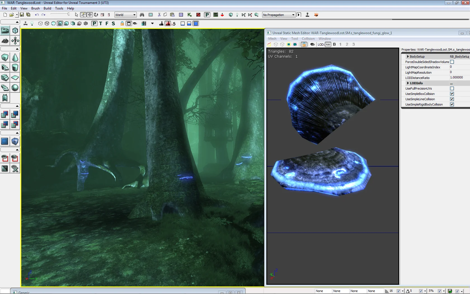Image resolution: width=470 pixels, height=294 pixels.
Task: Select Wireframe view mode in viewport toolbar
Action: coord(47,24)
